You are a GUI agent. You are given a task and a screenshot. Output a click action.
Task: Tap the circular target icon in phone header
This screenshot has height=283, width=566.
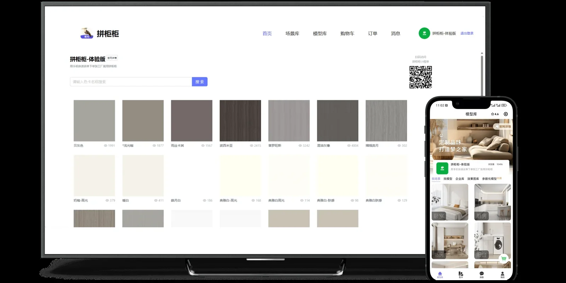(506, 114)
